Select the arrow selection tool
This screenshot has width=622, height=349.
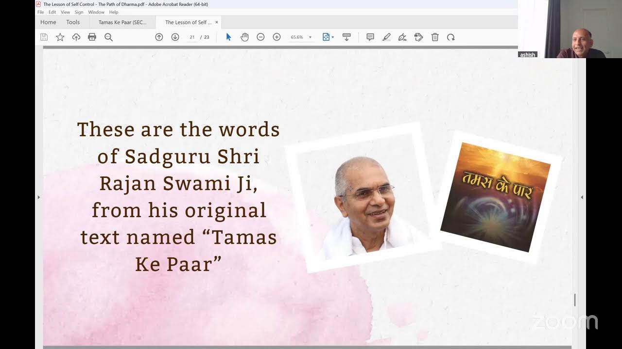coord(228,37)
